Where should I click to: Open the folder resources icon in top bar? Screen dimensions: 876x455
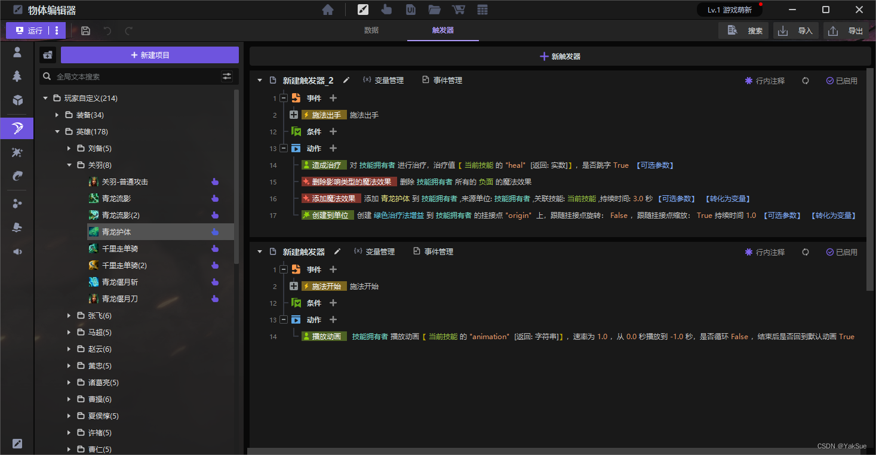tap(434, 10)
